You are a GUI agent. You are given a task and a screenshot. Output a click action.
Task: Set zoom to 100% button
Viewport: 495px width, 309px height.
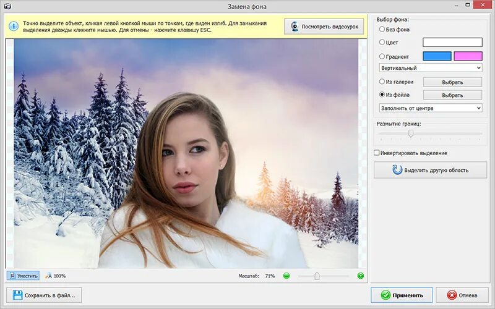tap(55, 276)
